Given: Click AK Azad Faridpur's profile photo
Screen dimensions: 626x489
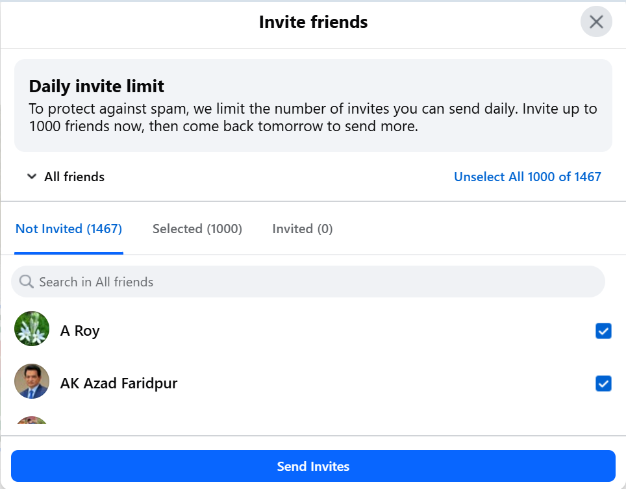Looking at the screenshot, I should coord(32,381).
